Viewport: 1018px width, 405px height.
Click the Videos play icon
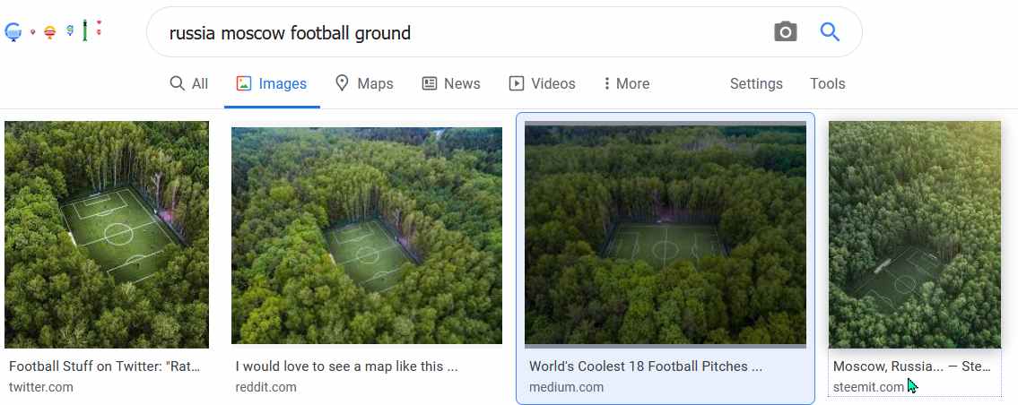pos(516,83)
